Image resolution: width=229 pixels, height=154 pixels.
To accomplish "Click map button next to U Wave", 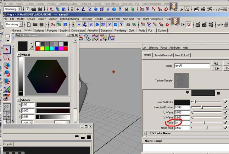I will (x=226, y=112).
